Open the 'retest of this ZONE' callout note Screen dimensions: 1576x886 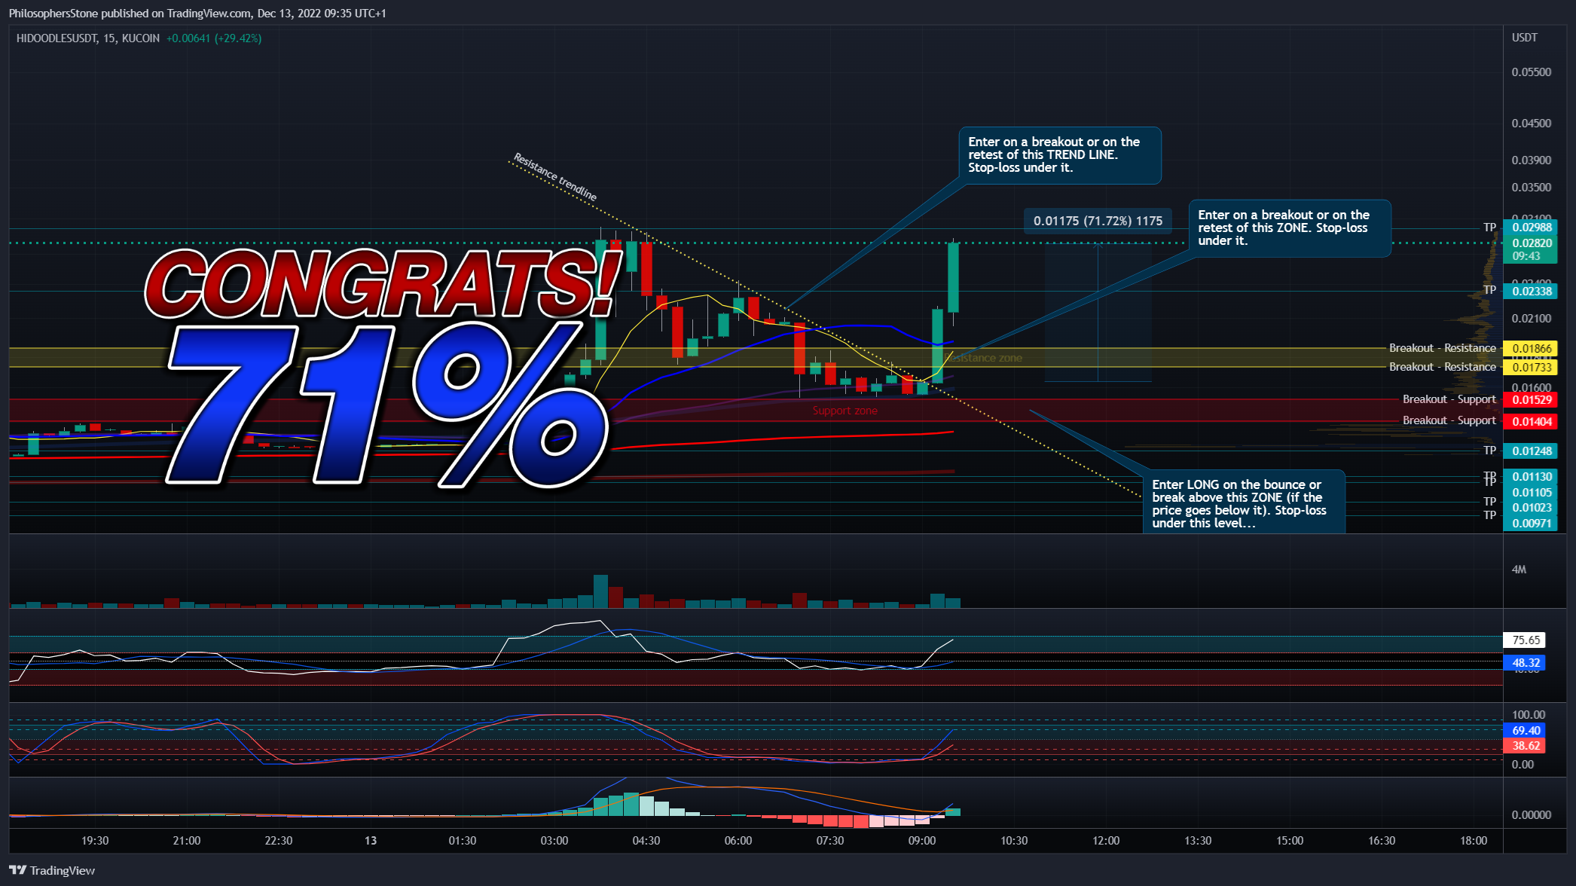click(x=1290, y=228)
